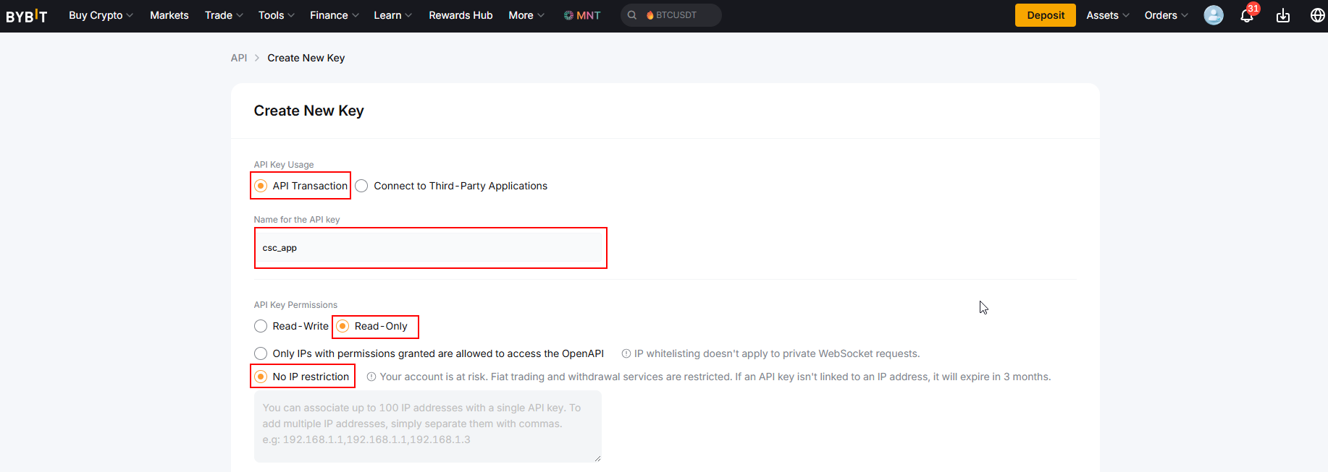Open the user profile avatar
Viewport: 1328px width, 472px height.
[1214, 15]
